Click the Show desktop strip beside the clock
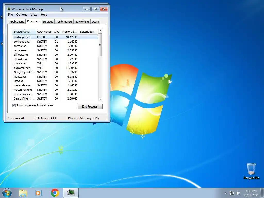Viewport: 264px width, 198px height. [x=262, y=193]
